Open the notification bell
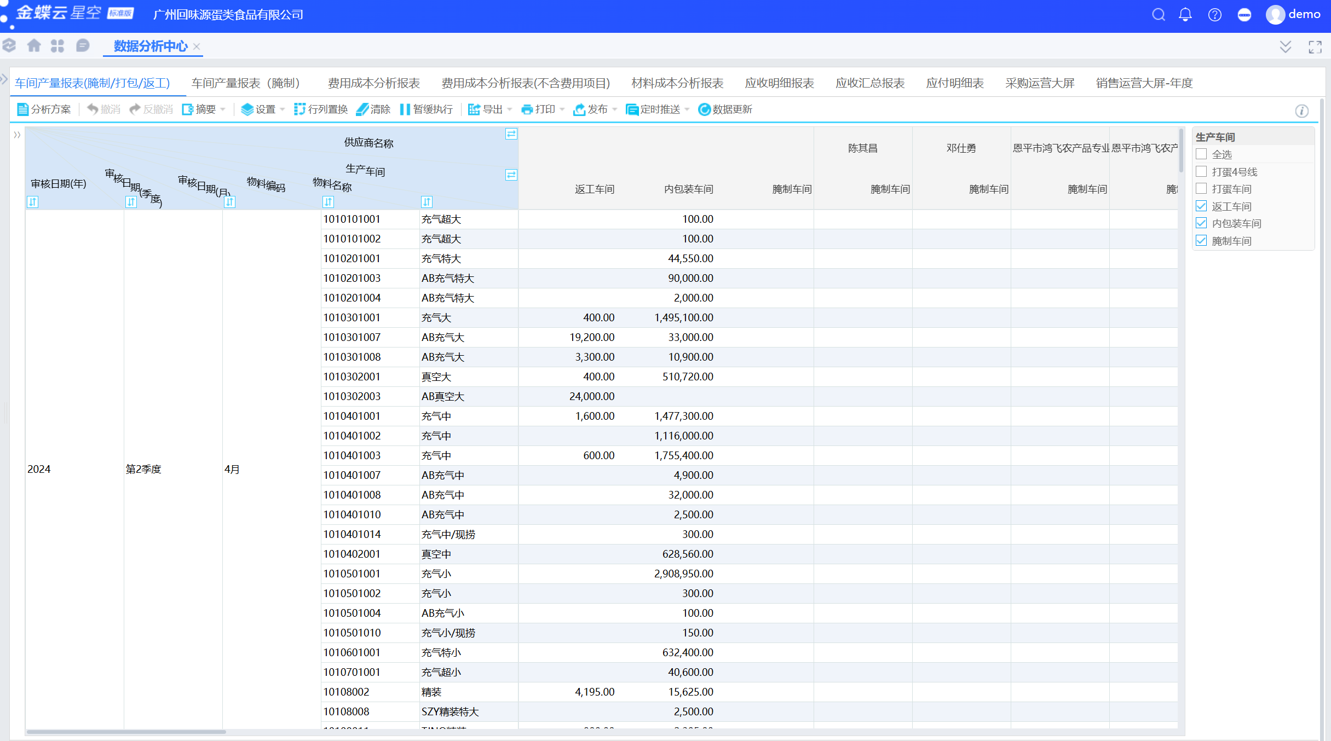Viewport: 1331px width, 741px height. (x=1185, y=15)
